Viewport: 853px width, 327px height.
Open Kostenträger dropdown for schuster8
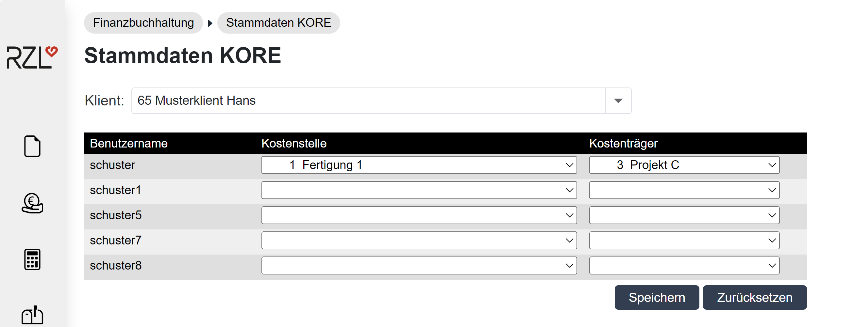[x=684, y=266]
